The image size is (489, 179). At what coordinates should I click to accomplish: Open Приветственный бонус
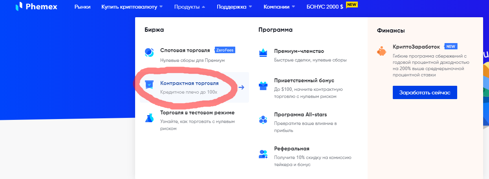coord(304,80)
